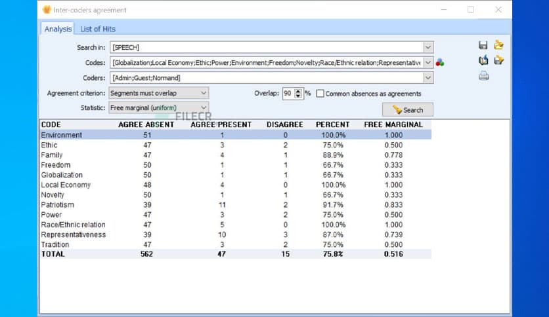Increase the Overlap percentage with up arrow
Image resolution: width=549 pixels, height=317 pixels.
click(x=298, y=91)
